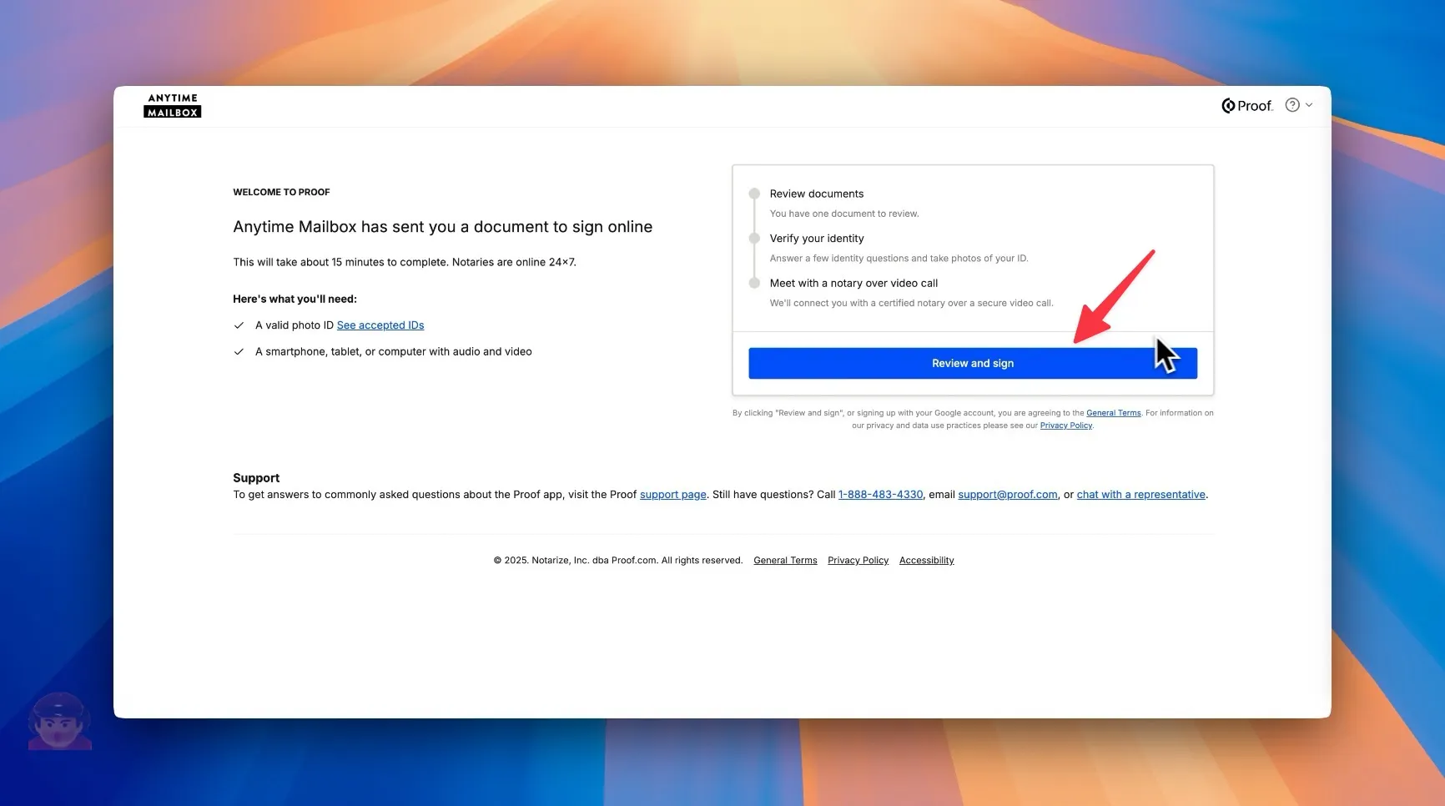This screenshot has width=1445, height=806.
Task: Open the See accepted IDs link
Action: point(380,325)
